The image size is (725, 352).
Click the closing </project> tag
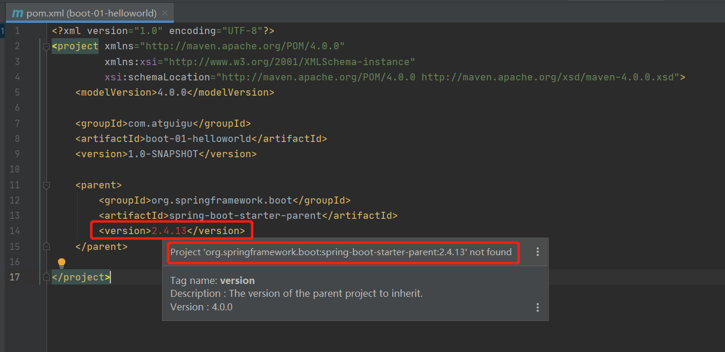click(x=81, y=277)
